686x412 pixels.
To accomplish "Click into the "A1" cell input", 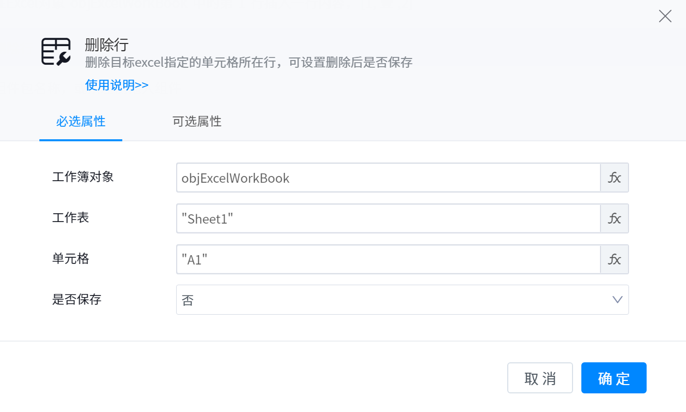I will click(388, 259).
